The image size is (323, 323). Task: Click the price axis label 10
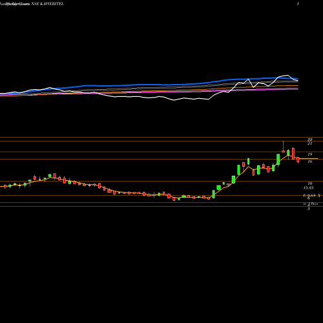click(x=310, y=183)
